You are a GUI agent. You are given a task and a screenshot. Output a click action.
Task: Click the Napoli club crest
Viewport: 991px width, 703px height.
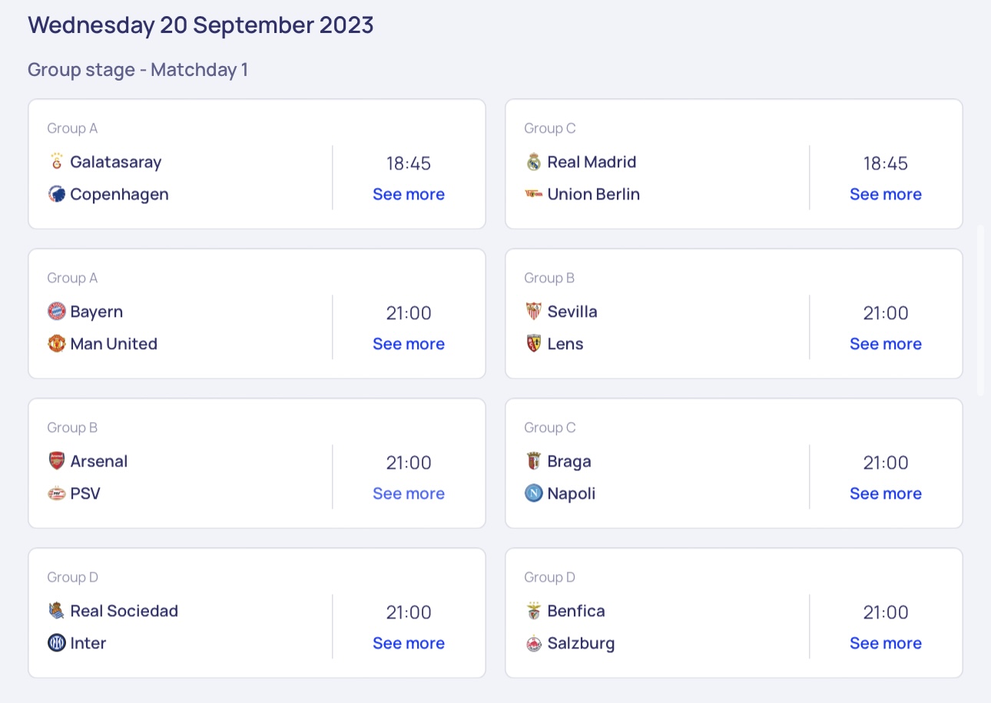[534, 493]
